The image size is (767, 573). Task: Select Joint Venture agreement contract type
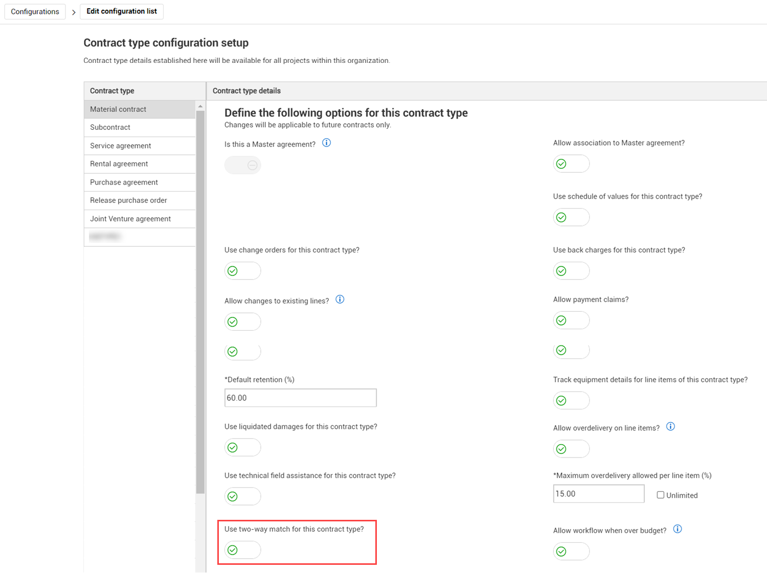pyautogui.click(x=140, y=219)
